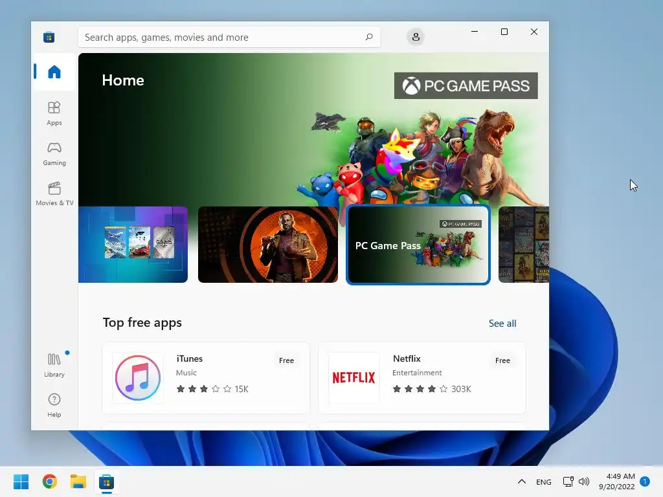Show hidden icons in system tray
The height and width of the screenshot is (497, 663).
522,481
